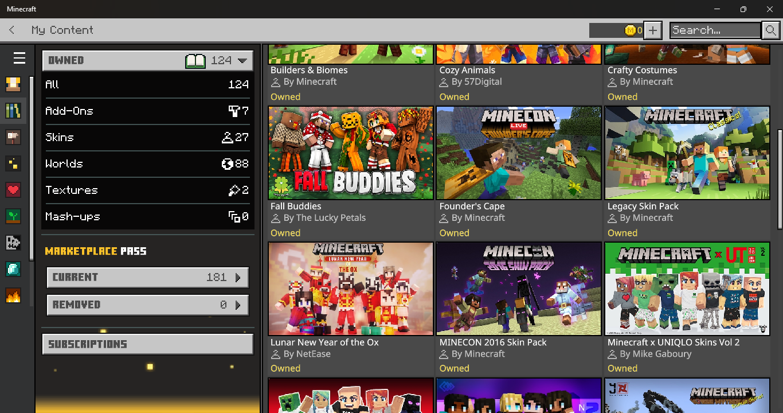Select the fire sidebar icon
The image size is (783, 413).
pyautogui.click(x=13, y=295)
